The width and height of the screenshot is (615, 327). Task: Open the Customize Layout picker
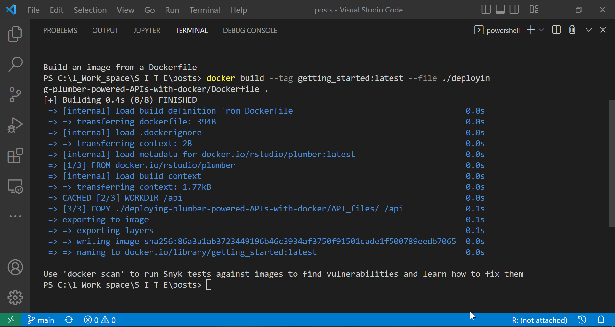[534, 10]
